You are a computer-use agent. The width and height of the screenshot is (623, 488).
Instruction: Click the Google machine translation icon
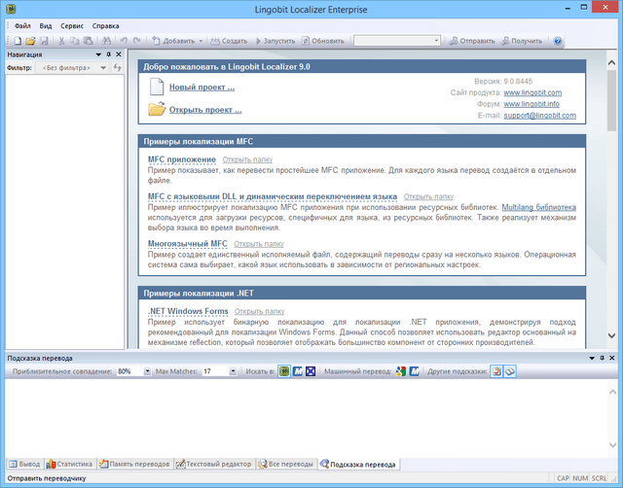click(400, 371)
